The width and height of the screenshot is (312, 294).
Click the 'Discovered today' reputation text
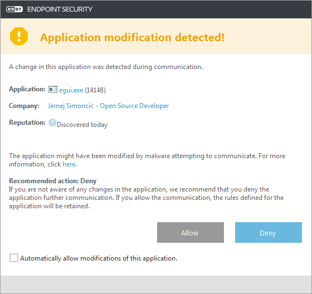[x=82, y=125]
